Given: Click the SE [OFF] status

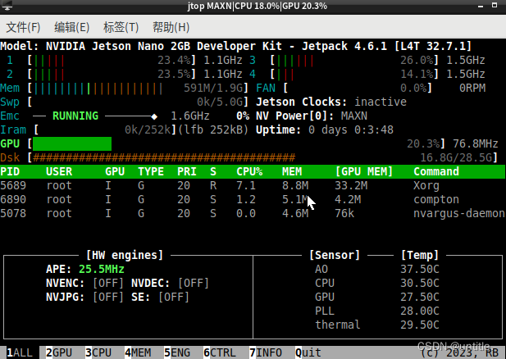Looking at the screenshot, I should pyautogui.click(x=174, y=297).
